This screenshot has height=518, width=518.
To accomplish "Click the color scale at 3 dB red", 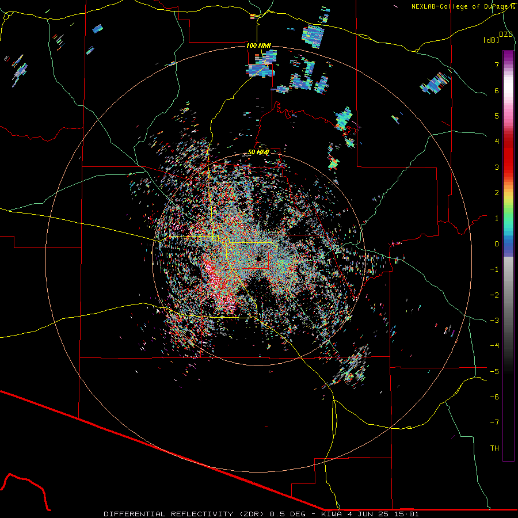I will tap(508, 167).
